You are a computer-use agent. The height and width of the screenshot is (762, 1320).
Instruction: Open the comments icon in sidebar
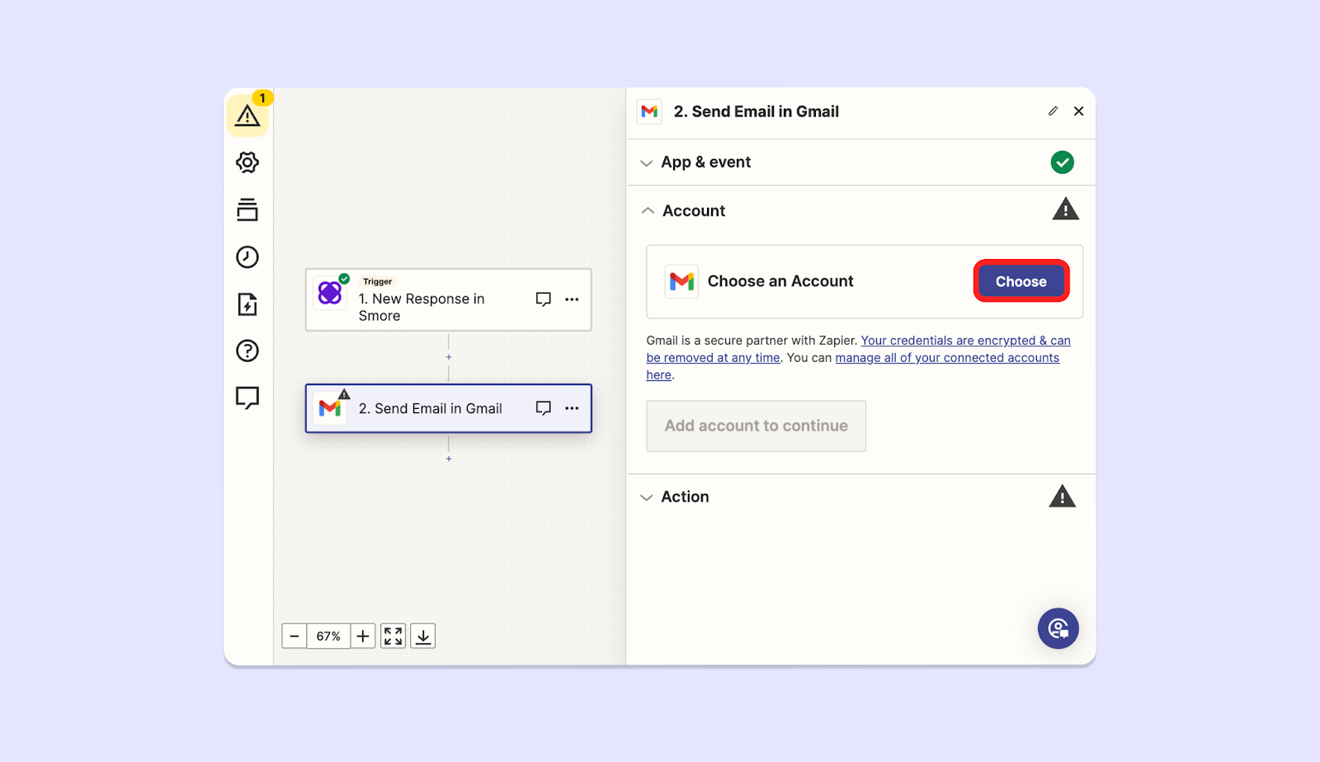pyautogui.click(x=247, y=398)
